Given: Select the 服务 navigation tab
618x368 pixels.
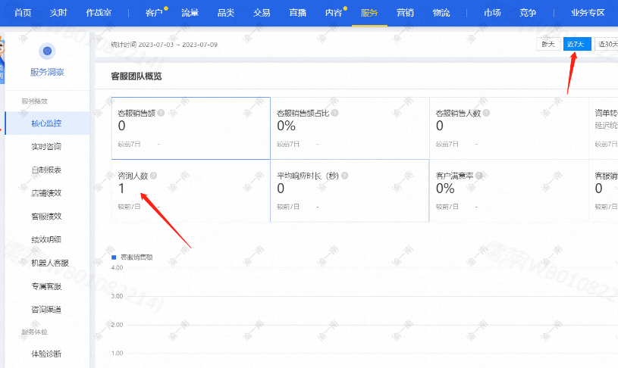Looking at the screenshot, I should (x=369, y=13).
